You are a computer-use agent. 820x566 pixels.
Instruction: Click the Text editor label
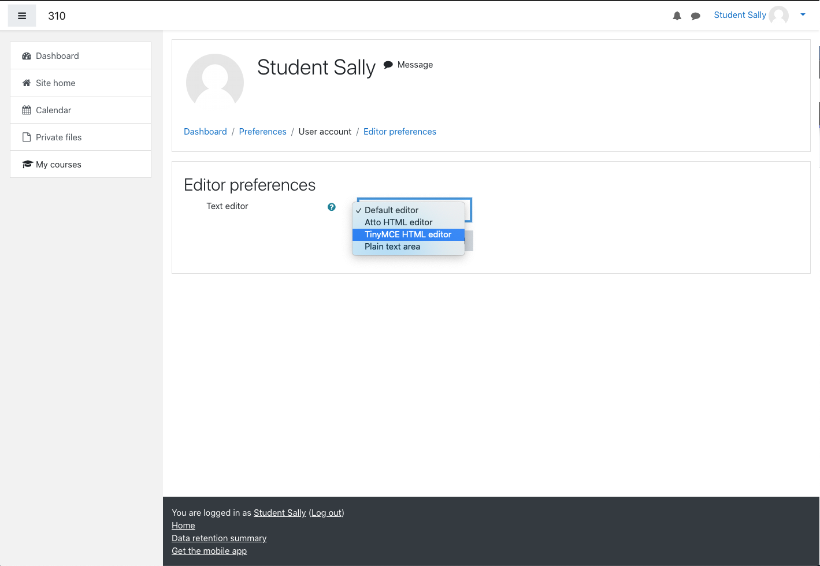(x=227, y=206)
